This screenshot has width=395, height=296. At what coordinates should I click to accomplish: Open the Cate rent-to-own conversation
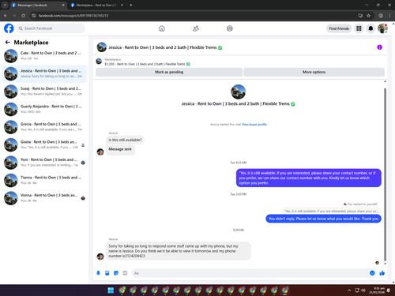44,56
